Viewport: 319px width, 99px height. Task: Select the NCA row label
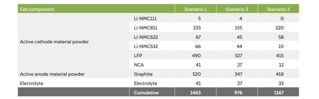pyautogui.click(x=139, y=65)
